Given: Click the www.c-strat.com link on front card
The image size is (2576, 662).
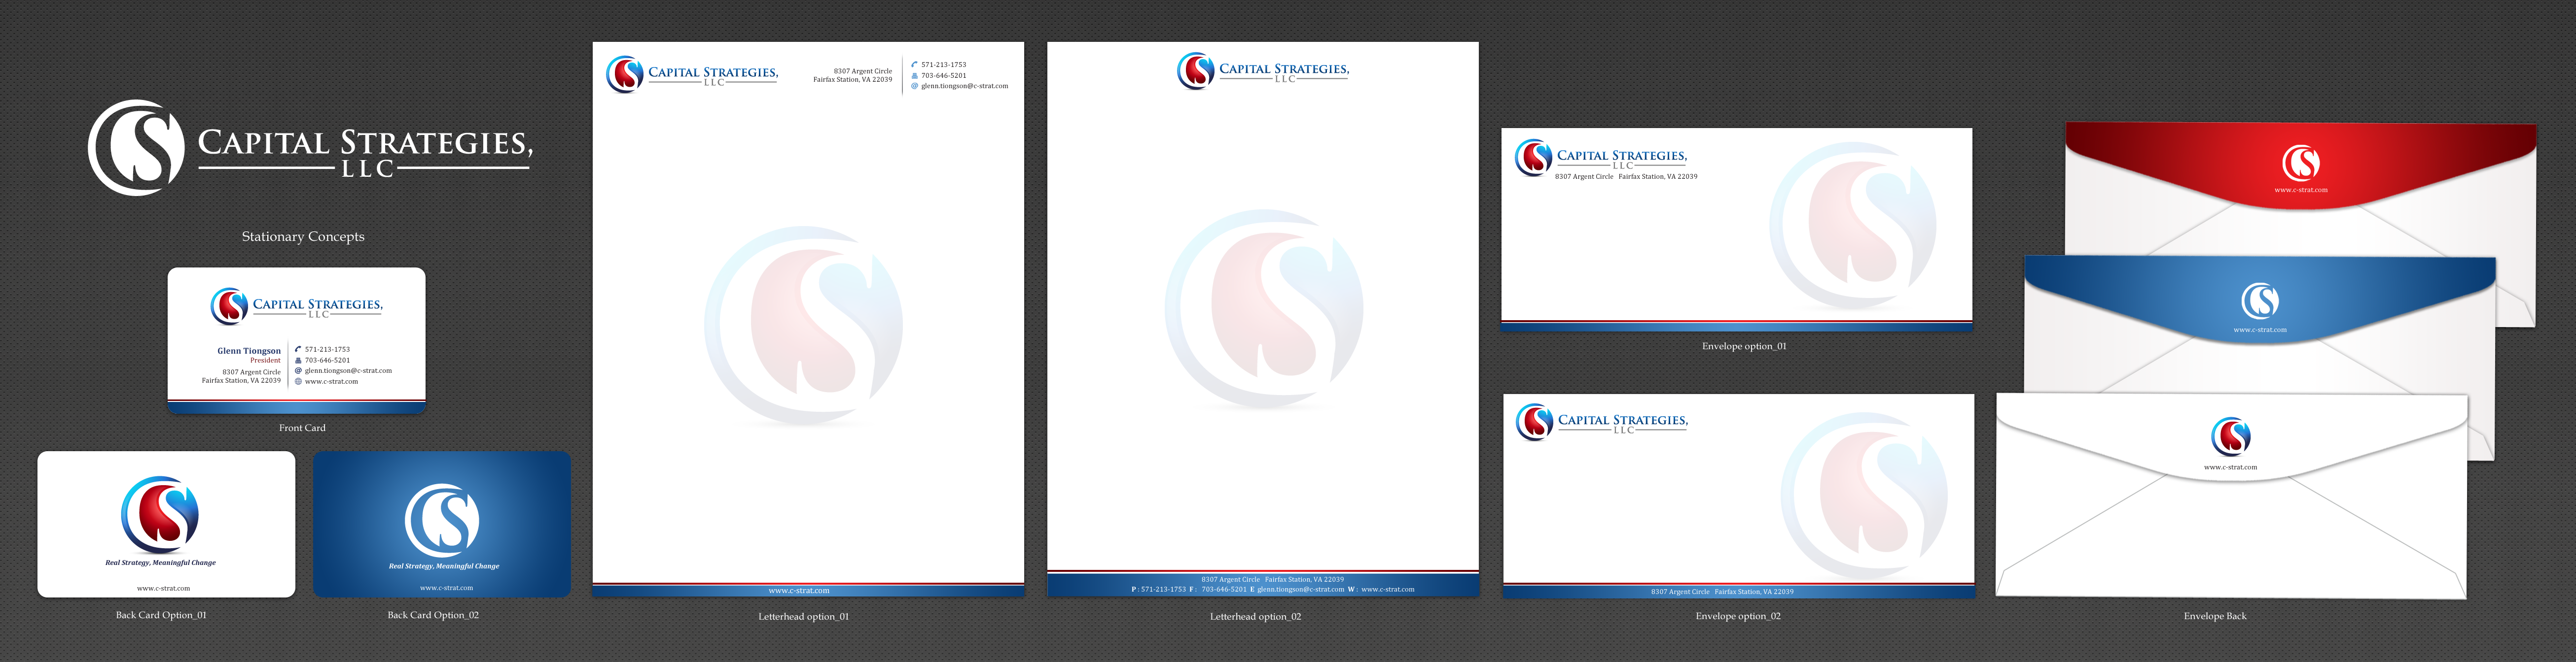Looking at the screenshot, I should pos(331,381).
